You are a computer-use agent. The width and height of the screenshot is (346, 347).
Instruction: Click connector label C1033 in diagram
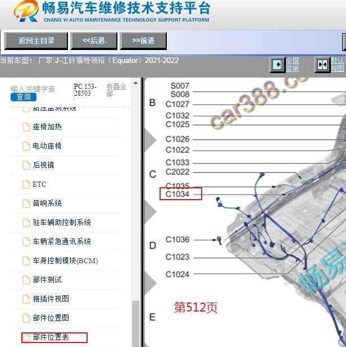coord(177,163)
